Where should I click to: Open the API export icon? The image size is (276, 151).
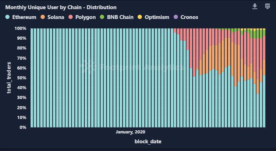(x=267, y=7)
